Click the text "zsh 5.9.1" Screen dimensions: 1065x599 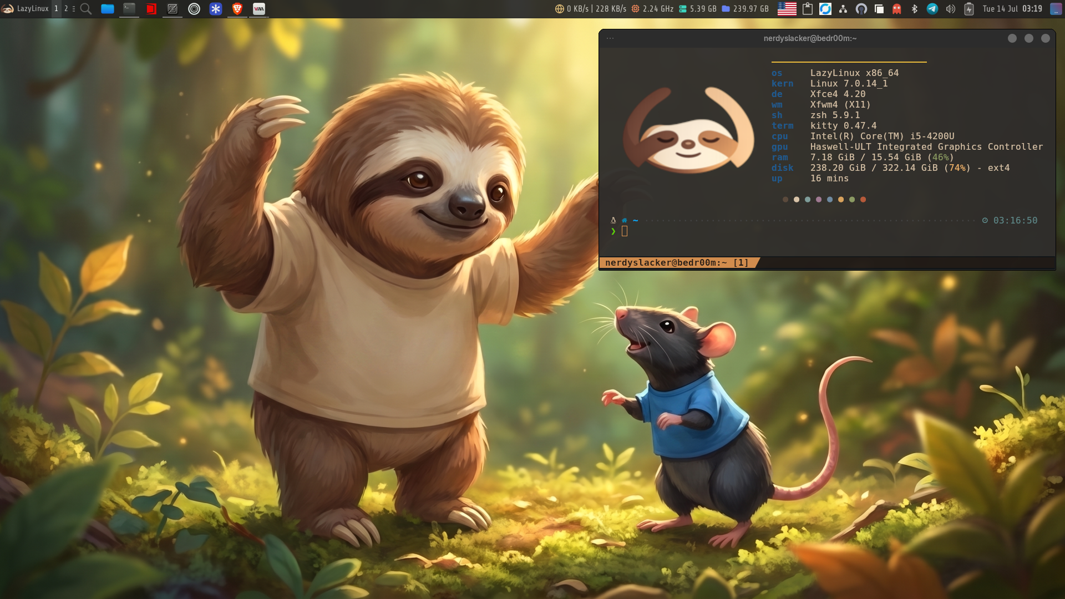tap(835, 115)
